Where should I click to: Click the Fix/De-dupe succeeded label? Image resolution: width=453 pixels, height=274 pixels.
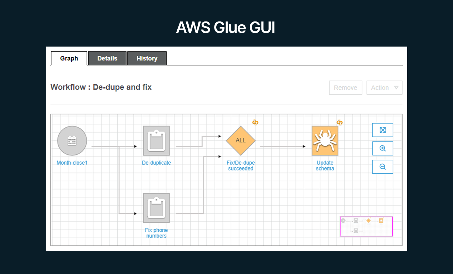tap(241, 166)
